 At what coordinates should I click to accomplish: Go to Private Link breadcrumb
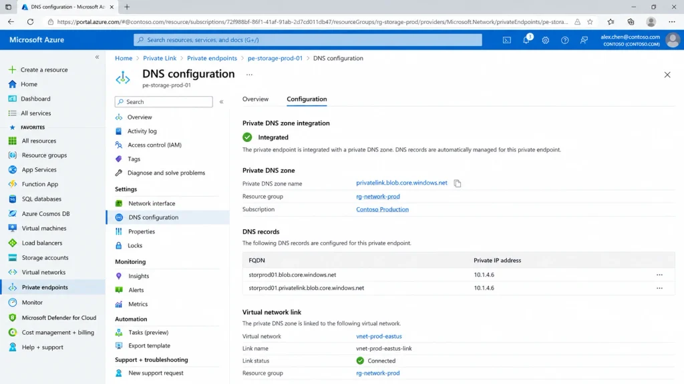(160, 58)
